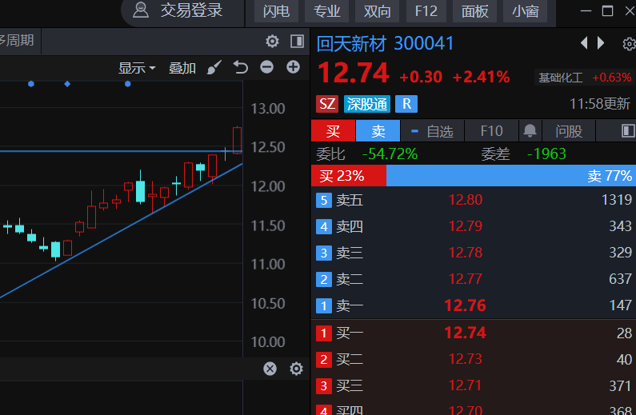Select the 买二 price 12.73
The width and height of the screenshot is (636, 415).
tap(466, 359)
